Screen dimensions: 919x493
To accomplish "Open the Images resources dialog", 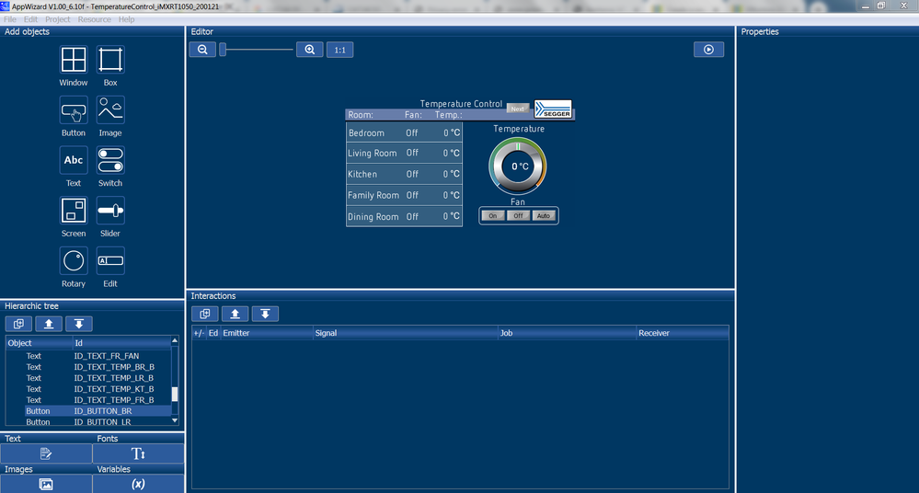I will point(46,484).
